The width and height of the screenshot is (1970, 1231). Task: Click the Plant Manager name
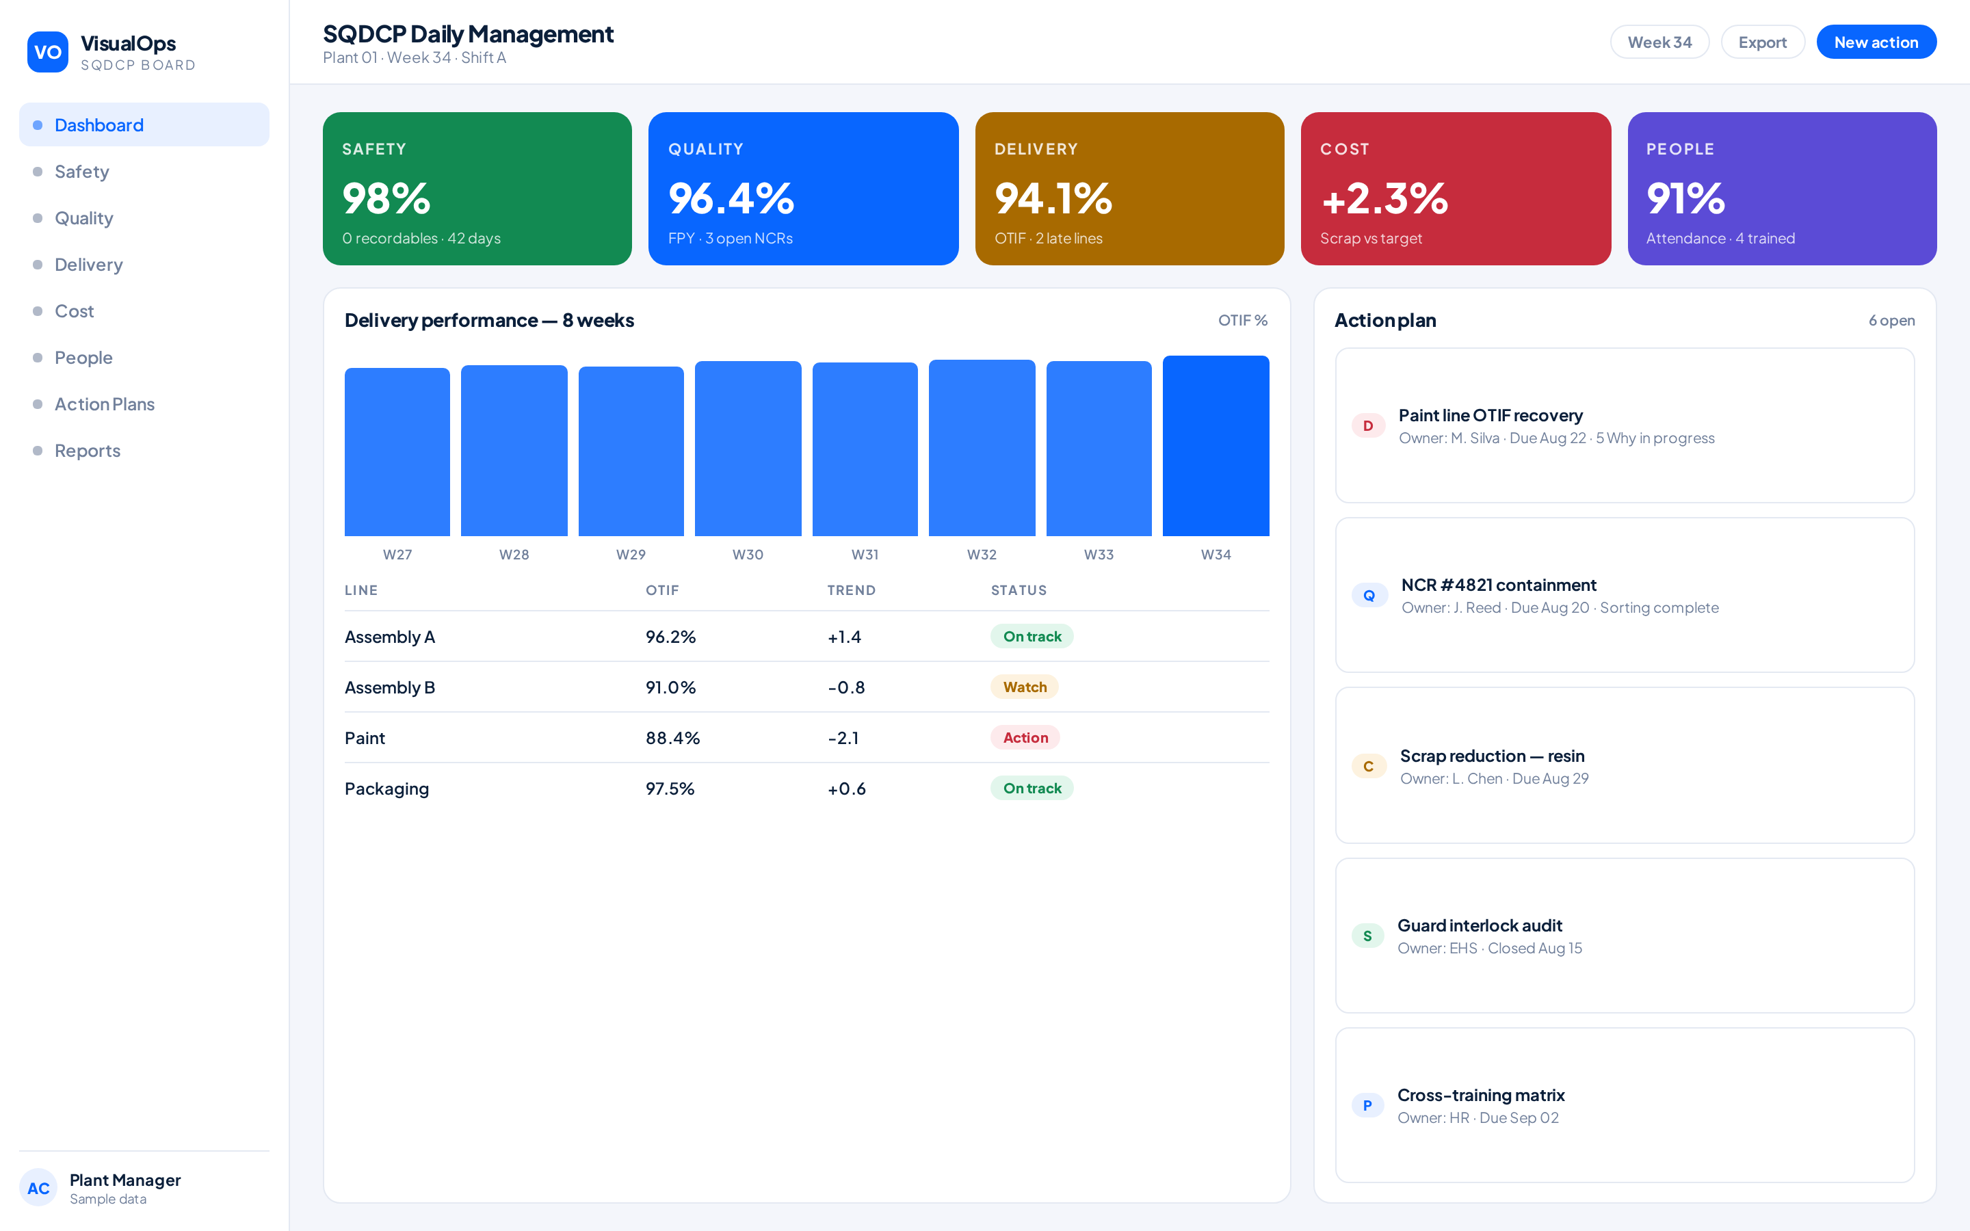tap(125, 1180)
